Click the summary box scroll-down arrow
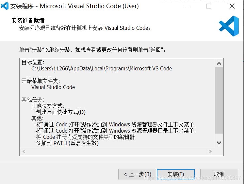Image resolution: width=244 pixels, height=184 pixels. [x=219, y=143]
